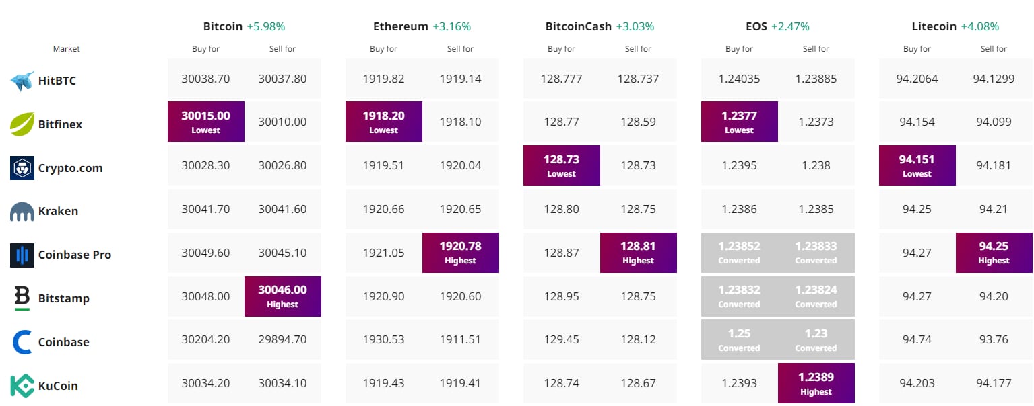This screenshot has width=1034, height=406.
Task: Click KuCoin highest EOS sell price 1.2389
Action: coord(816,384)
